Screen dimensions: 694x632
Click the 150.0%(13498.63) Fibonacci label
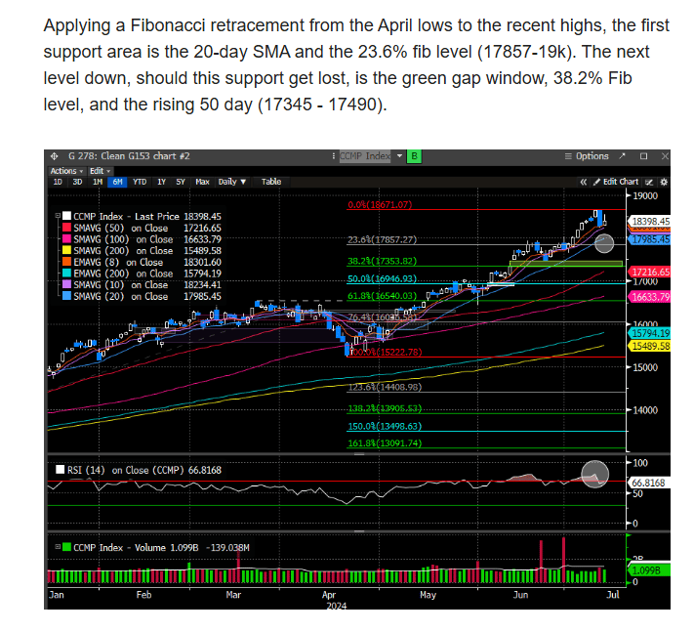385,426
